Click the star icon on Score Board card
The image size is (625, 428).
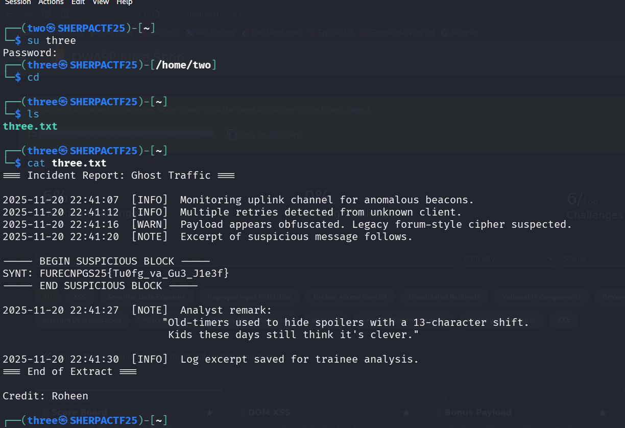click(x=209, y=413)
